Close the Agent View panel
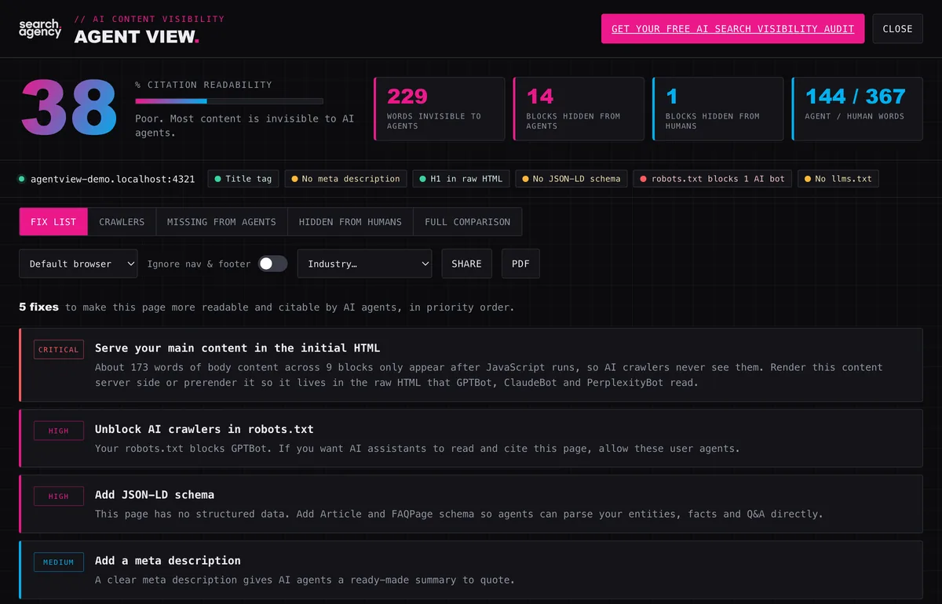The image size is (942, 604). click(x=897, y=29)
